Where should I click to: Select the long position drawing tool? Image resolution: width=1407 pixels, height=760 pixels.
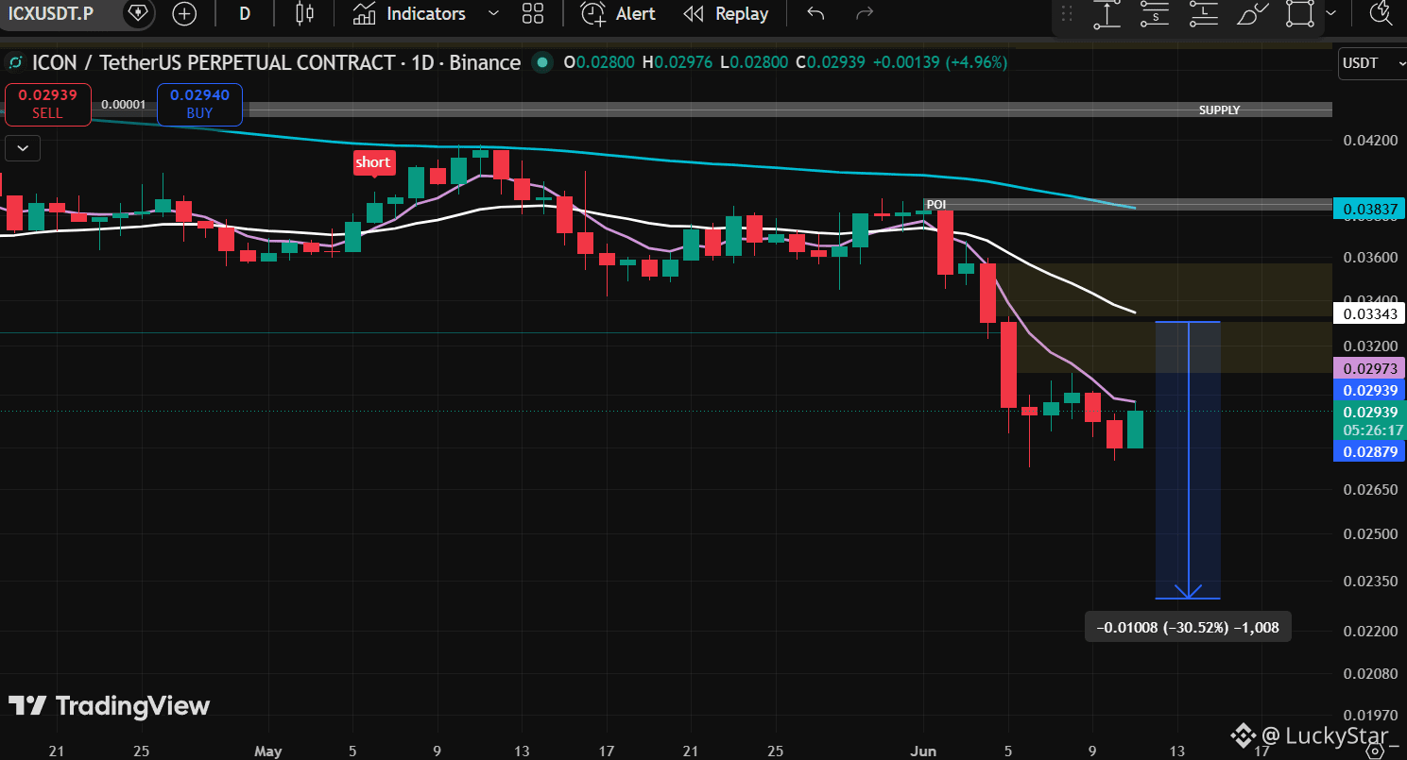click(1203, 13)
